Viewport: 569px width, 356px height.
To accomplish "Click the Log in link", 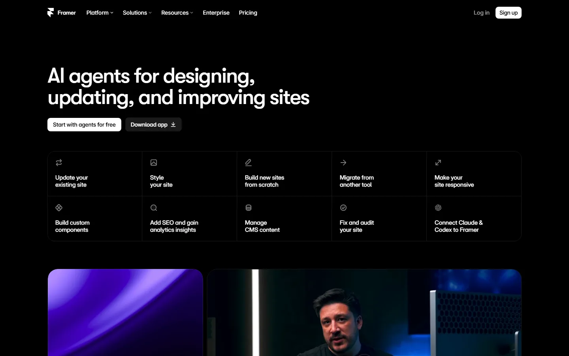I will 481,13.
